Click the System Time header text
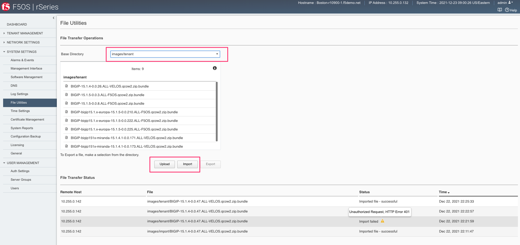This screenshot has height=245, width=520. pos(453,3)
